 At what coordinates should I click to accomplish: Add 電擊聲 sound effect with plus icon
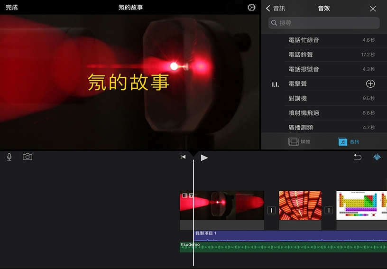pyautogui.click(x=370, y=83)
